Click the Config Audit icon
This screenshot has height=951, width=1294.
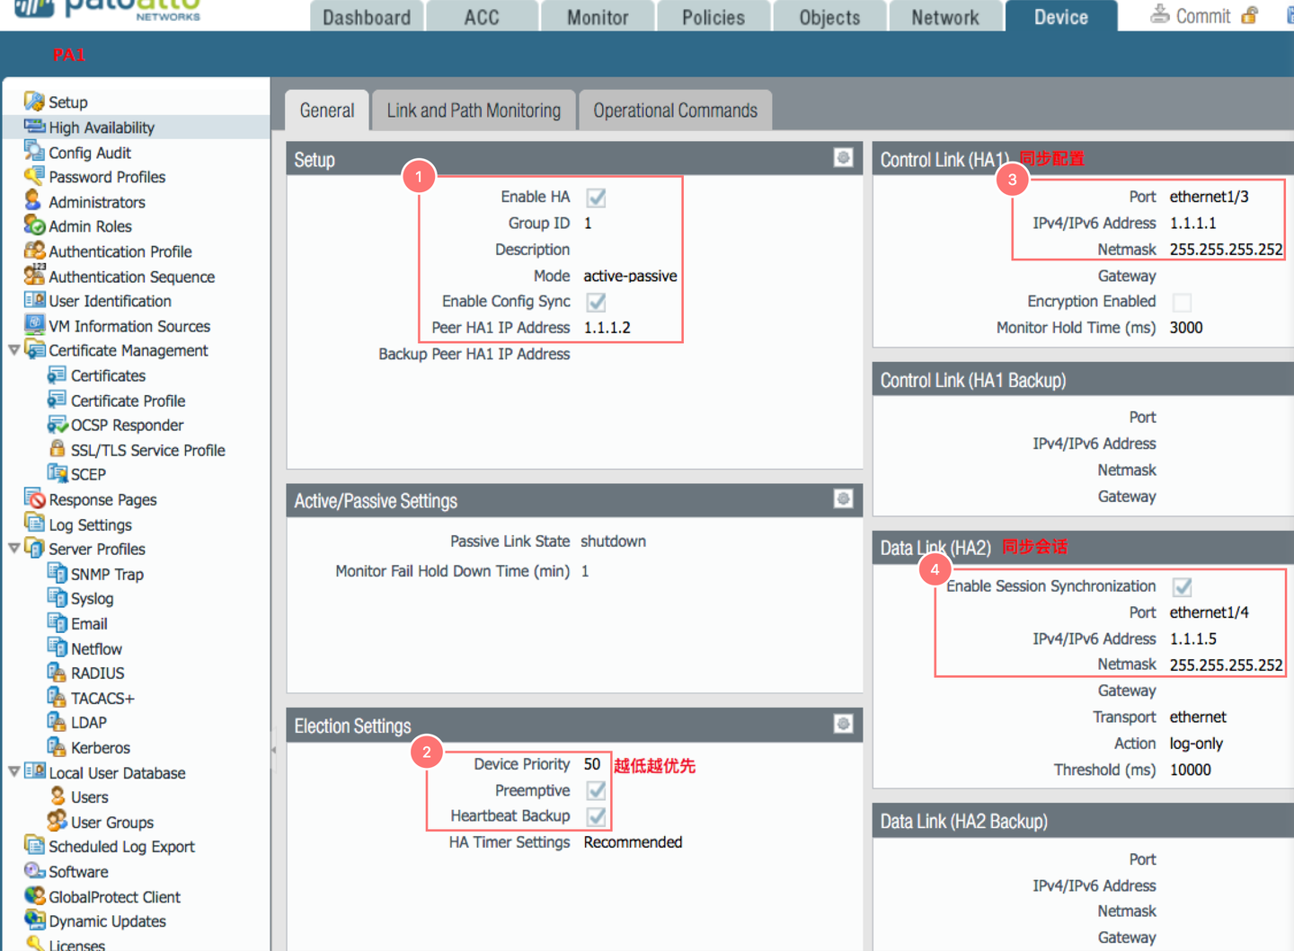click(34, 152)
